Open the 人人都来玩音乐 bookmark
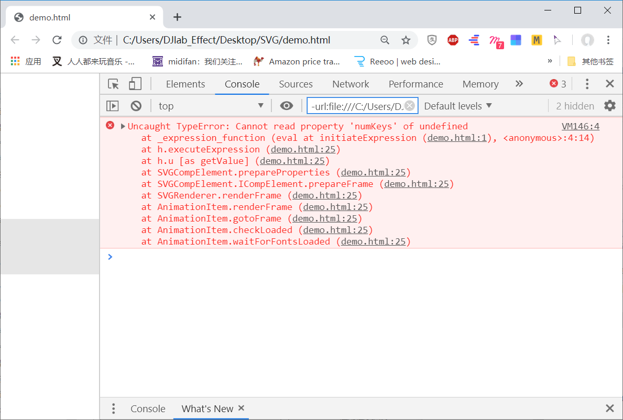623x420 pixels. [94, 61]
